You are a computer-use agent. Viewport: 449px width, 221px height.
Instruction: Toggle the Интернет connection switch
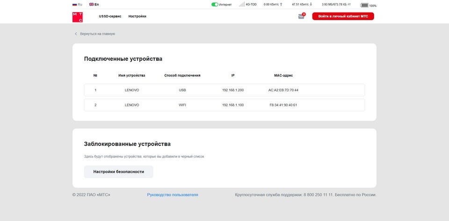[215, 5]
